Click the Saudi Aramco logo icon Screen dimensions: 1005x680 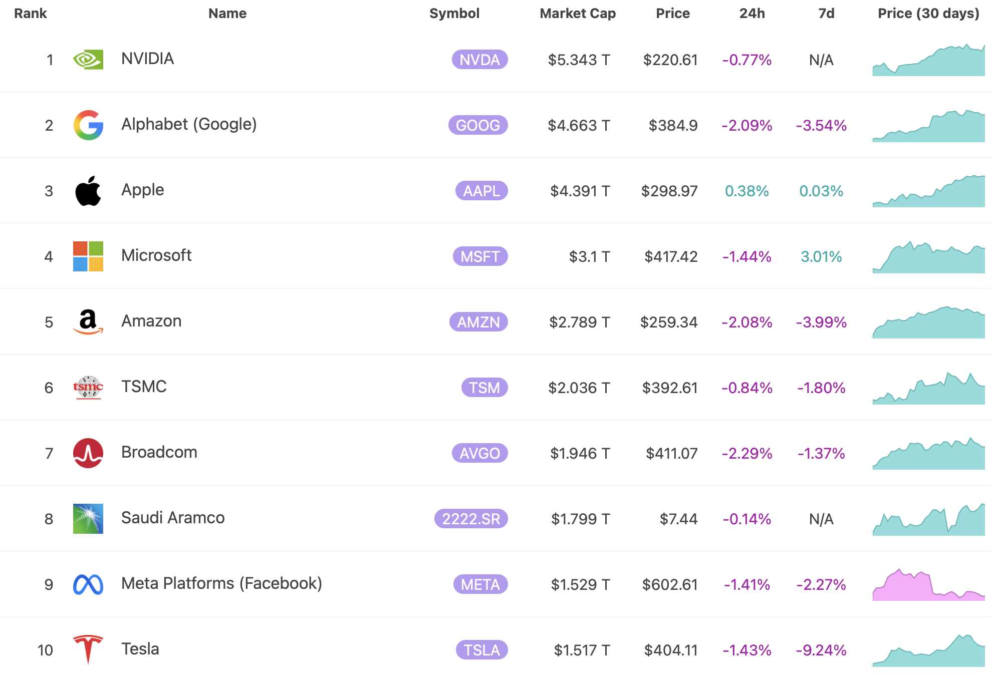pyautogui.click(x=88, y=519)
